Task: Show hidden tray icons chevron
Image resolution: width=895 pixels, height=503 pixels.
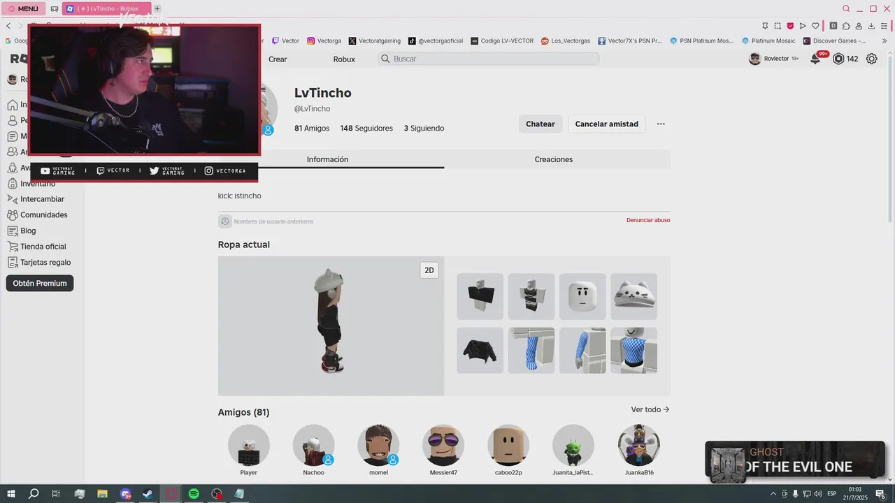Action: pyautogui.click(x=773, y=494)
